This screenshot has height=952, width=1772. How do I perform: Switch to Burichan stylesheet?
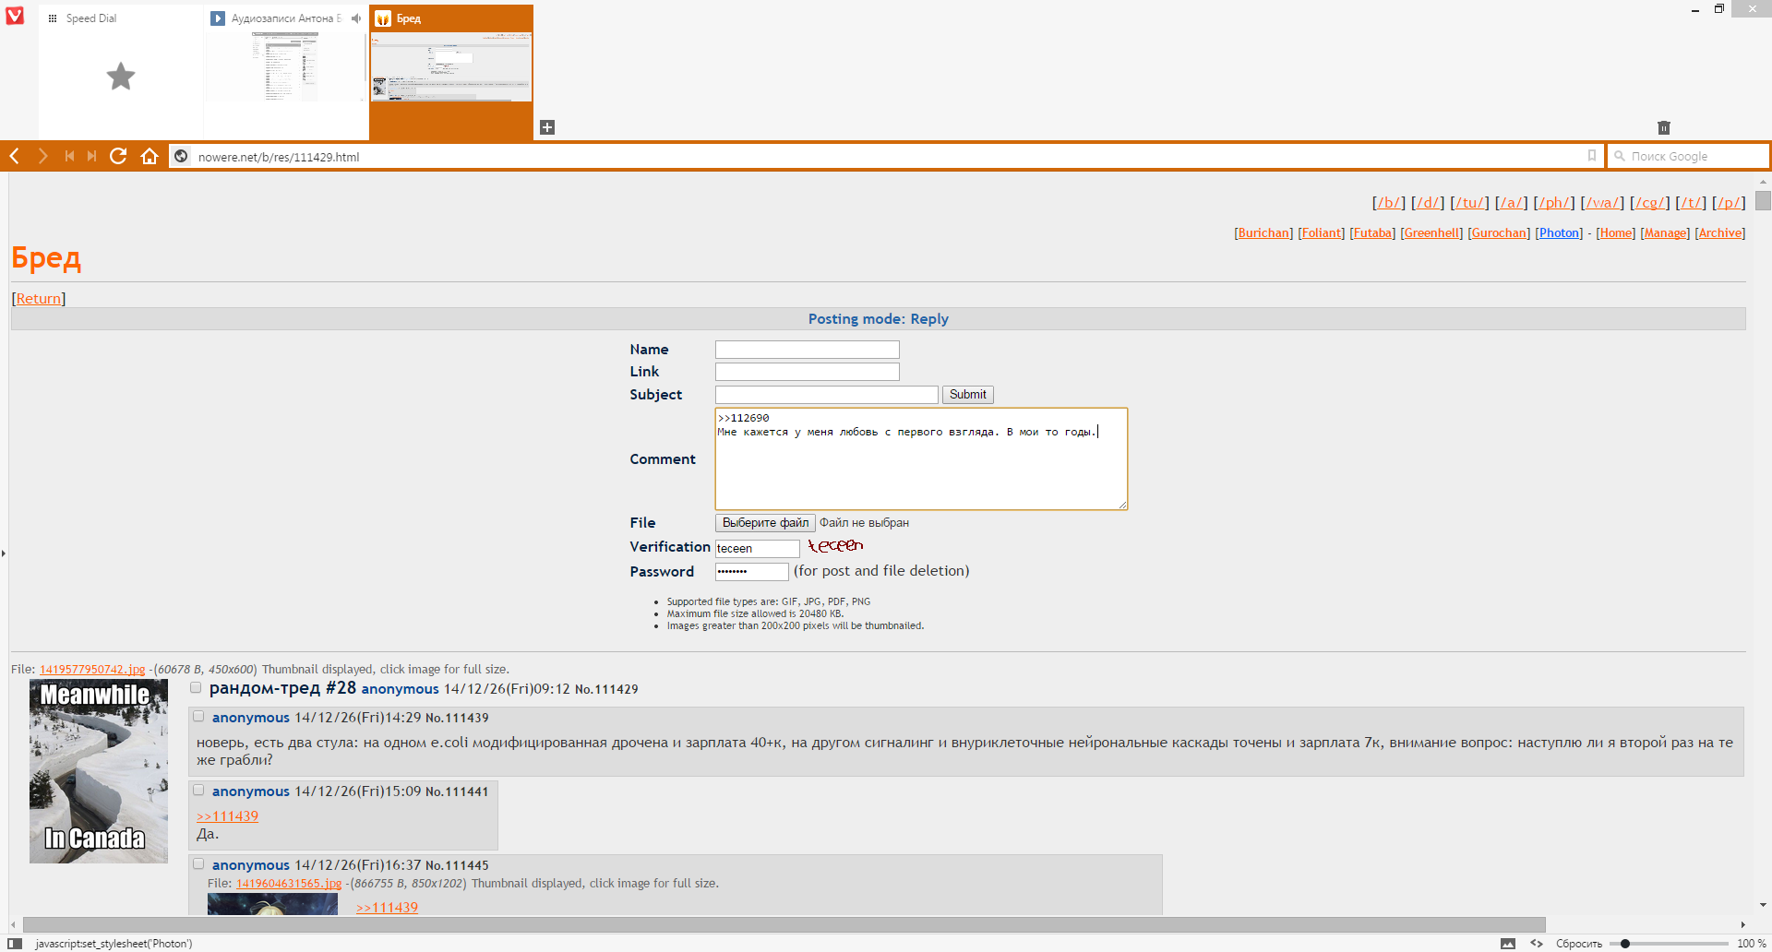tap(1263, 233)
